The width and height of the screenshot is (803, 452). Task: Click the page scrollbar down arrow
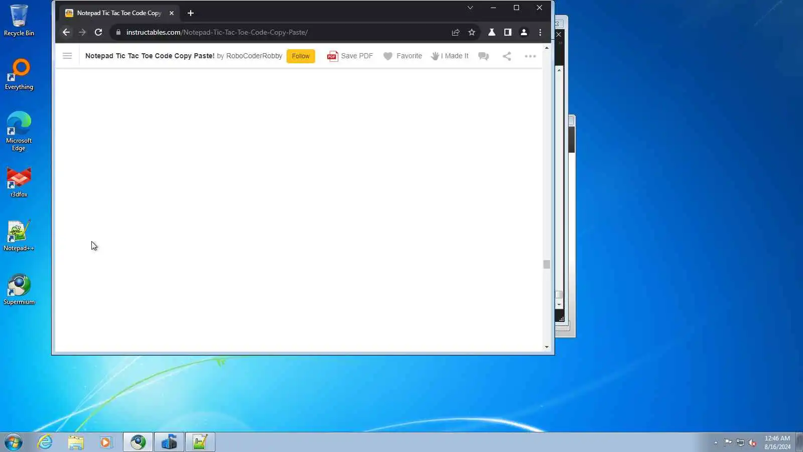pyautogui.click(x=547, y=347)
